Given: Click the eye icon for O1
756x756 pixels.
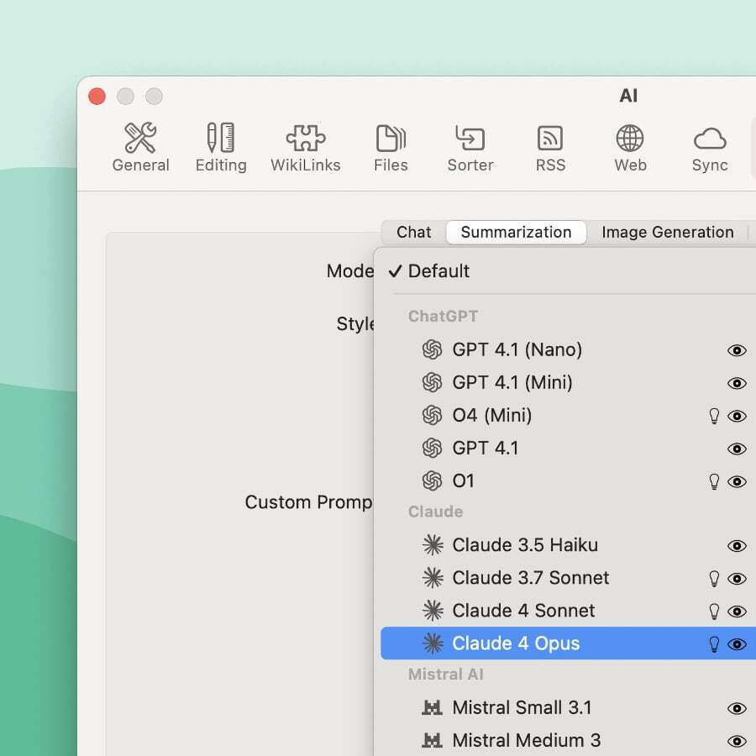Looking at the screenshot, I should 737,481.
